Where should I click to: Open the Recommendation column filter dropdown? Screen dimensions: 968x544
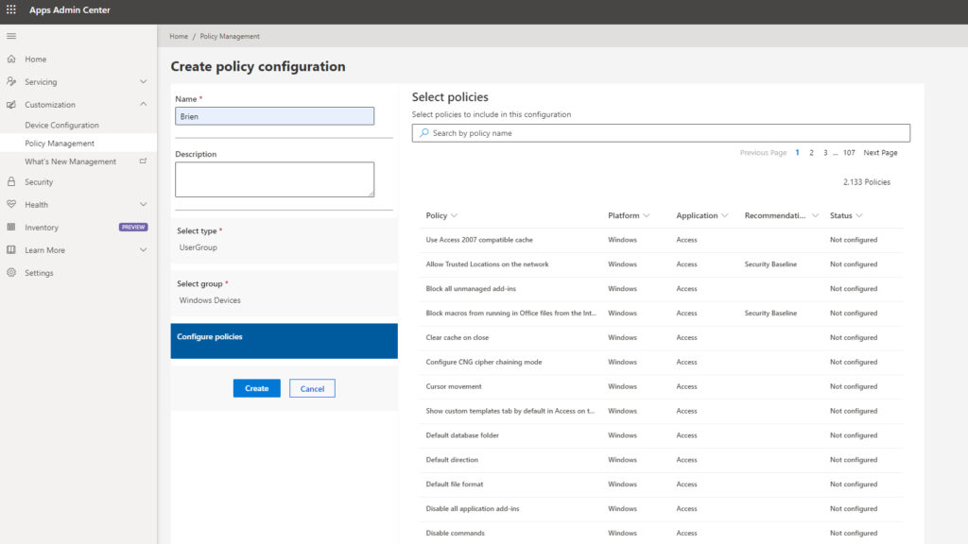[815, 215]
